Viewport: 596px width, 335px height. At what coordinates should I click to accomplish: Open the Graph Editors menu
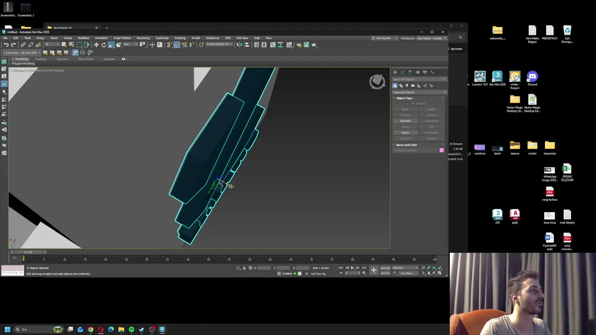click(x=122, y=38)
